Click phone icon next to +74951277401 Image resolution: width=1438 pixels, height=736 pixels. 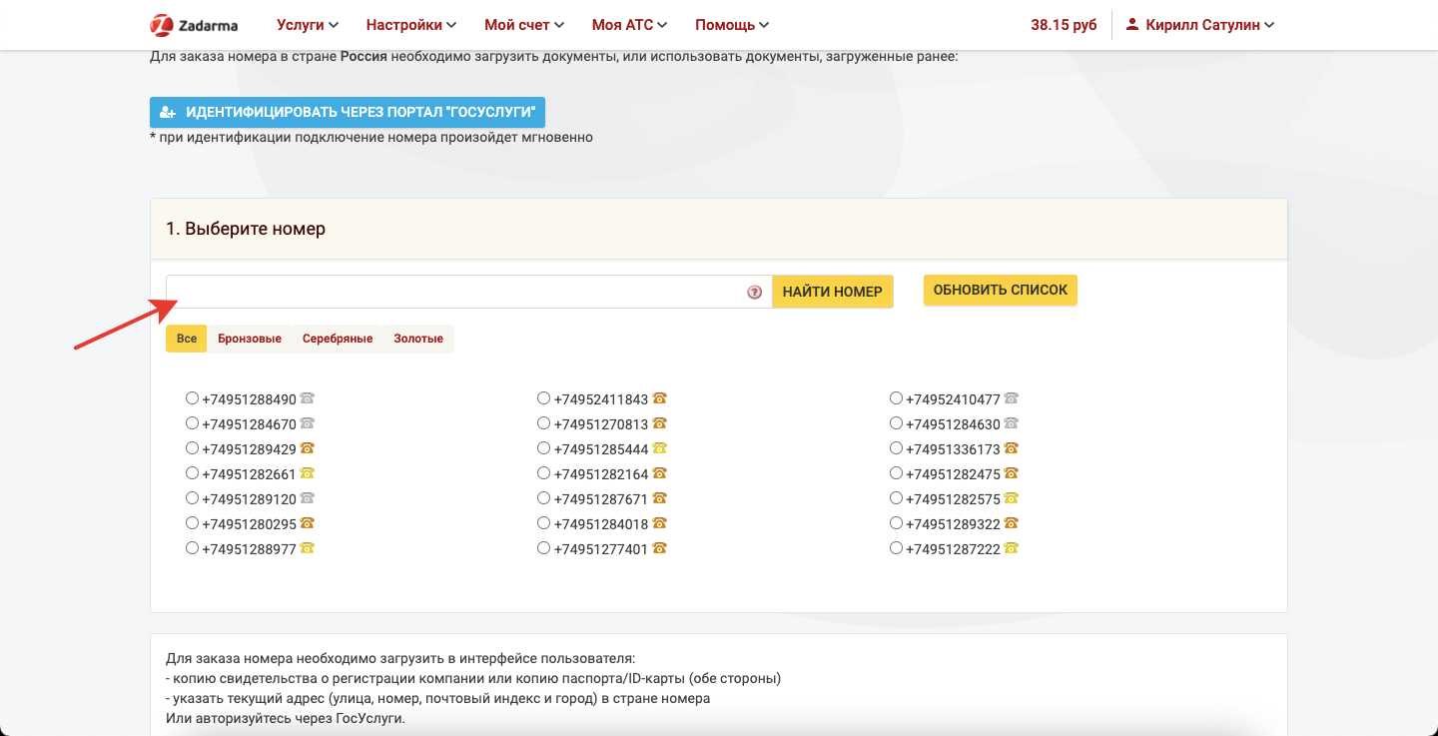[x=659, y=548]
